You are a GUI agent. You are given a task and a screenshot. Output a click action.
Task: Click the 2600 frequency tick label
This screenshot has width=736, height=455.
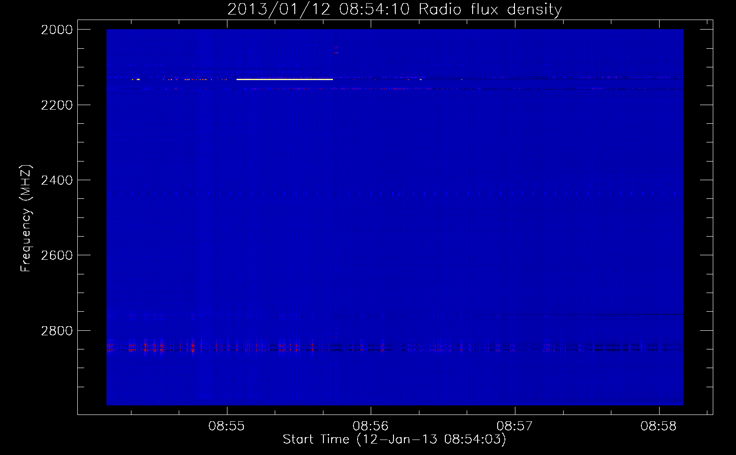pos(57,255)
